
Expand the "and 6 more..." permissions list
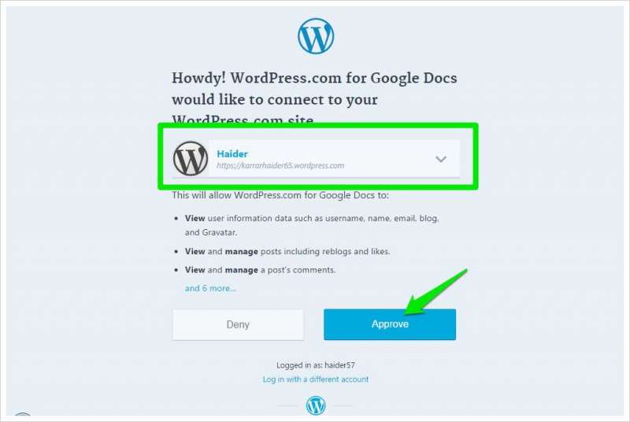point(210,288)
